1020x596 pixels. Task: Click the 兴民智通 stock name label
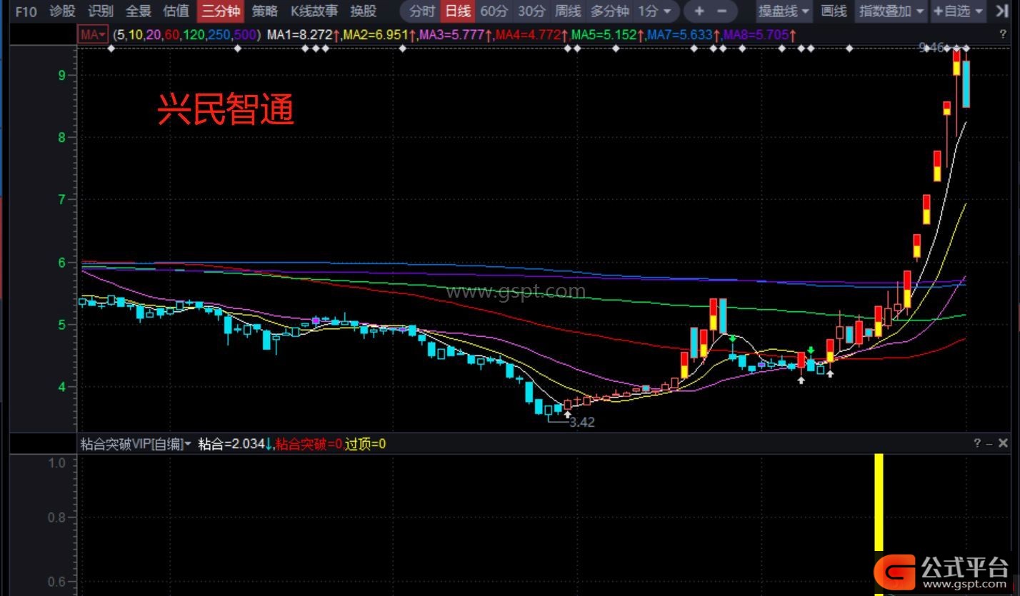tap(226, 110)
